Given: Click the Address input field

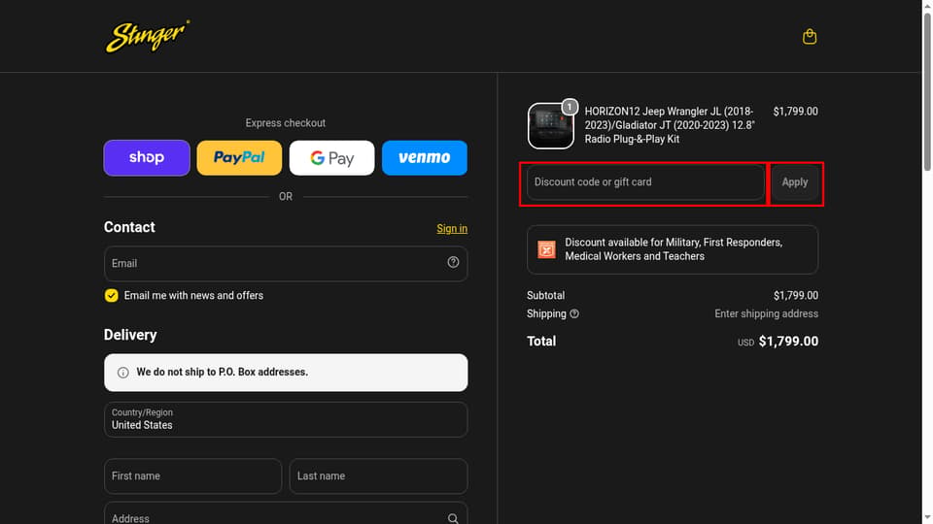Looking at the screenshot, I should 286,514.
